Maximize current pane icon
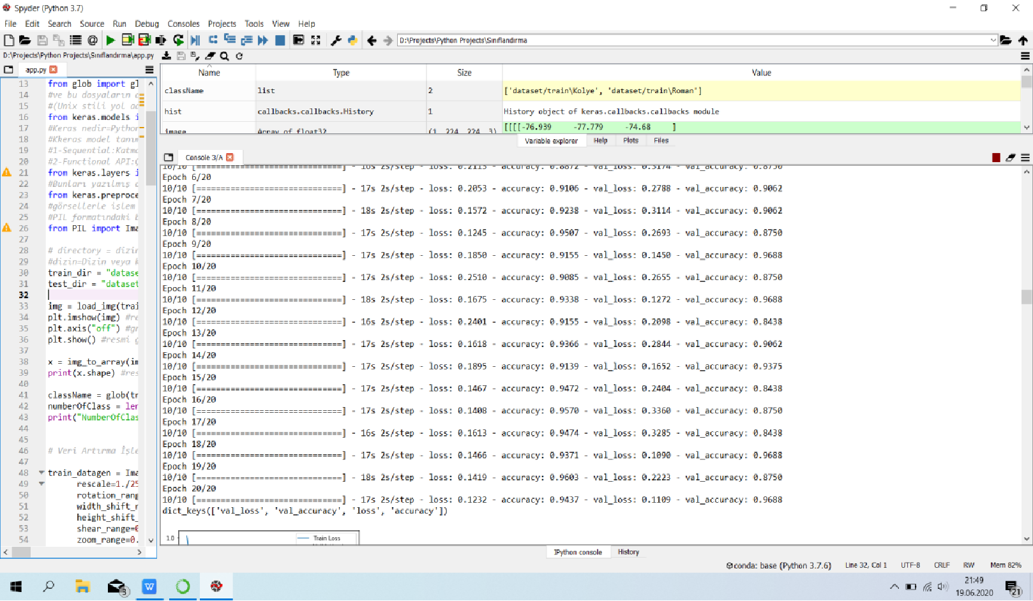Screen dimensions: 1033x601 click(298, 40)
